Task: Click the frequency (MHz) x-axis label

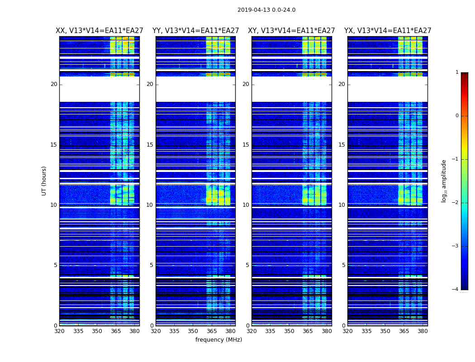Action: pyautogui.click(x=218, y=340)
